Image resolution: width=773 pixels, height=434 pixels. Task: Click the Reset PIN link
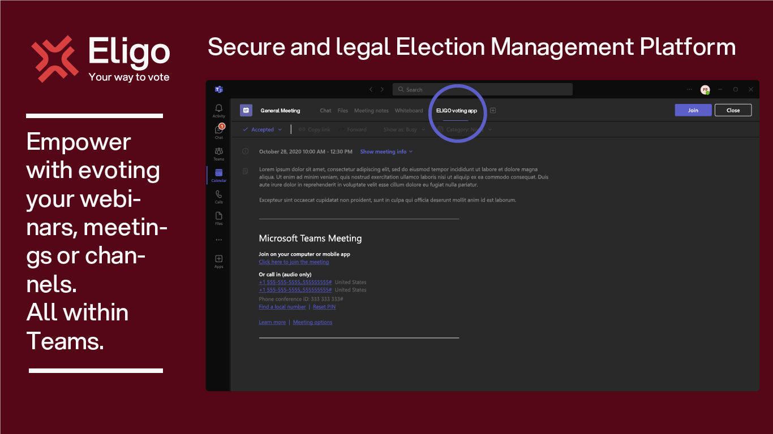[324, 307]
